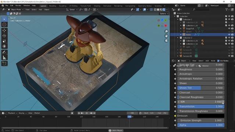Click the node editor Node menu
Screen dimensions: 235x132
point(213,61)
